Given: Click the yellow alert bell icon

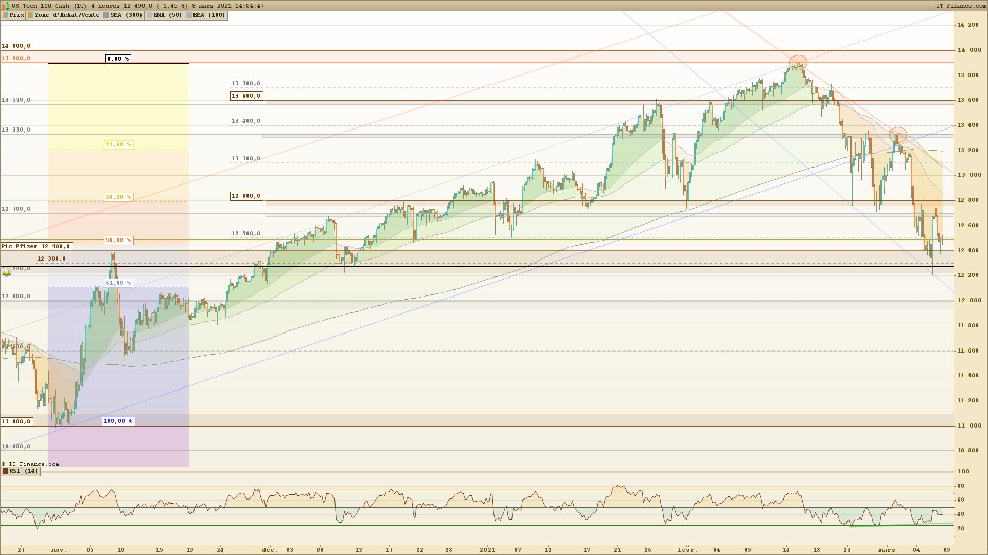Looking at the screenshot, I should pyautogui.click(x=6, y=272).
